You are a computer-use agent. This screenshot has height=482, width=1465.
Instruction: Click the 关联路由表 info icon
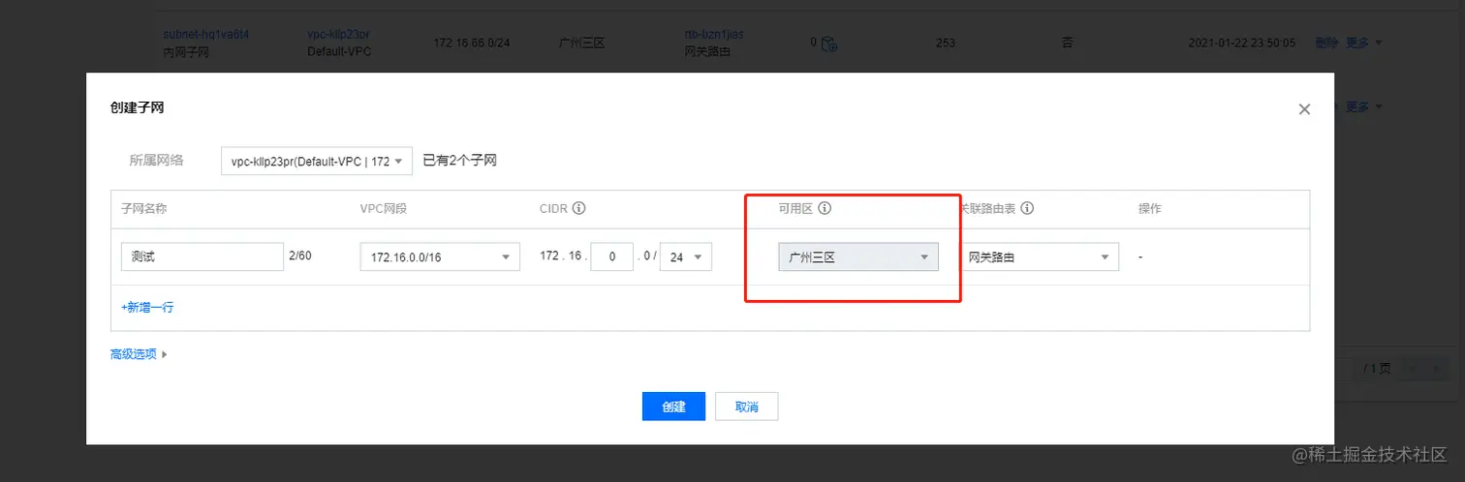pos(1027,208)
